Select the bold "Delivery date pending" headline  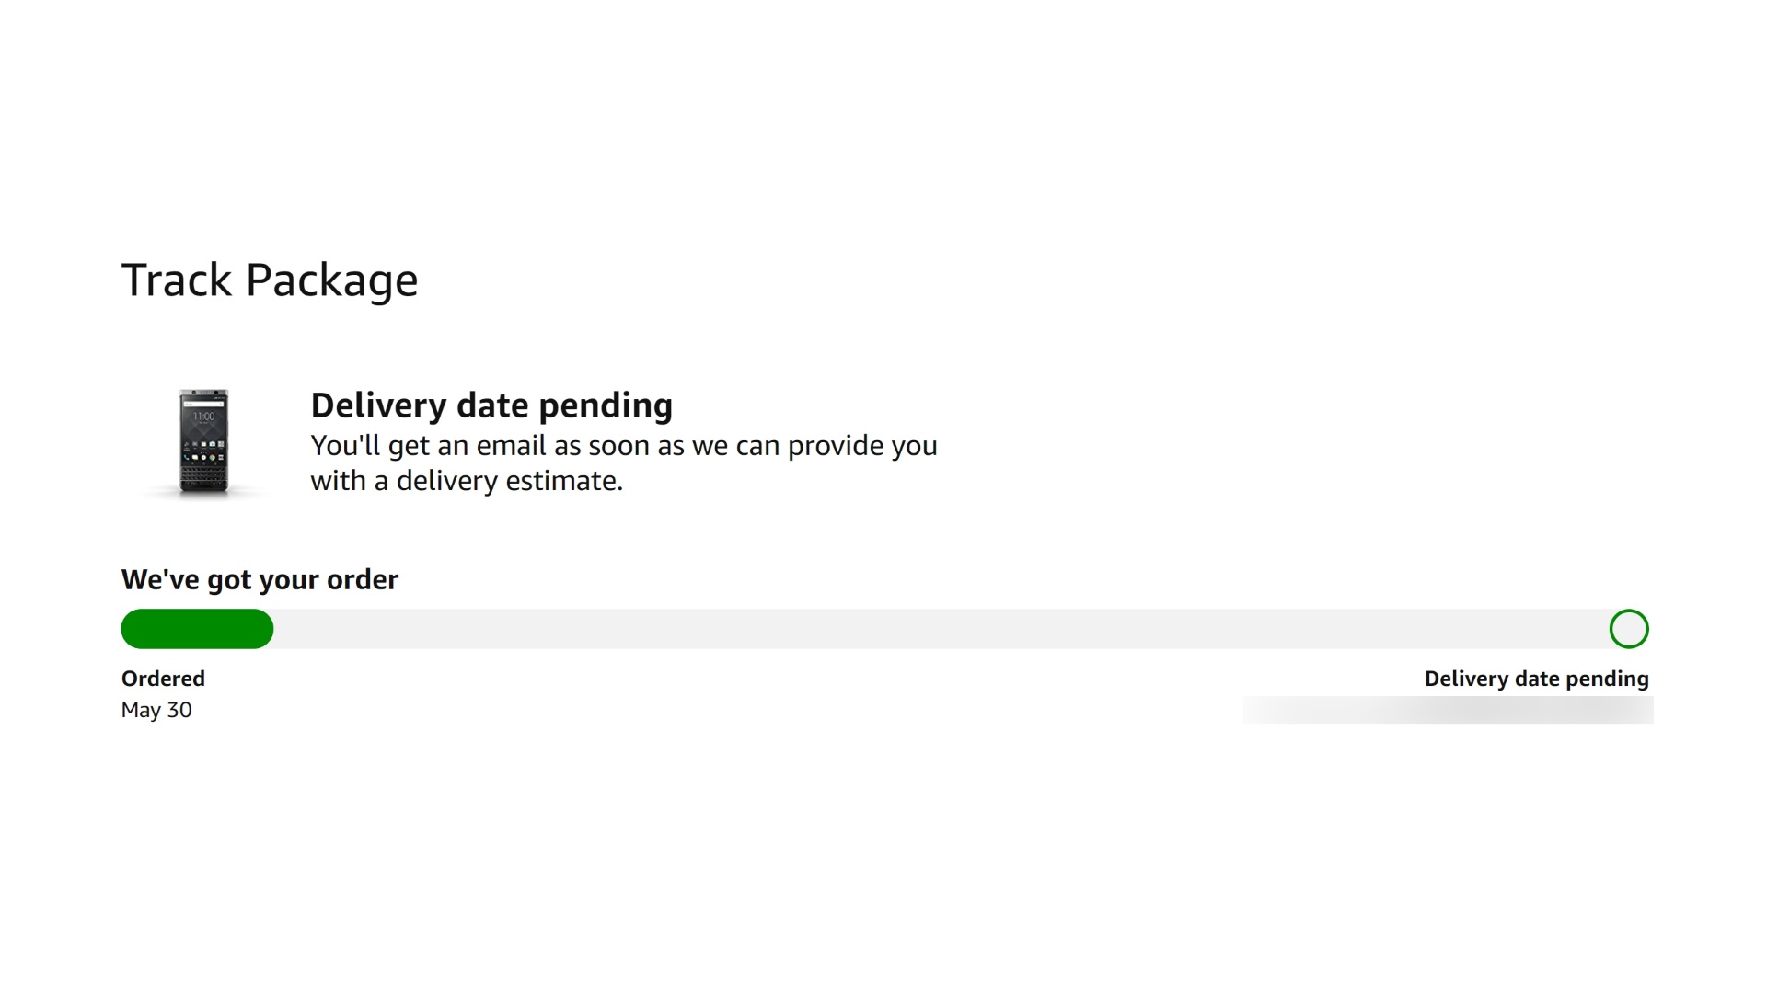pyautogui.click(x=491, y=405)
